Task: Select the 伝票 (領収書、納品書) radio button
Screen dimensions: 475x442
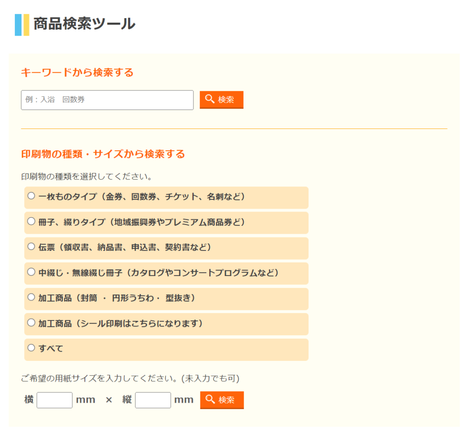Action: (x=31, y=246)
